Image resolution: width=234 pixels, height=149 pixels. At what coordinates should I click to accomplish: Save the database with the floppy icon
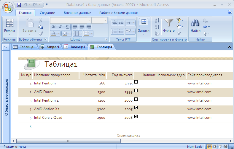[x=19, y=5]
